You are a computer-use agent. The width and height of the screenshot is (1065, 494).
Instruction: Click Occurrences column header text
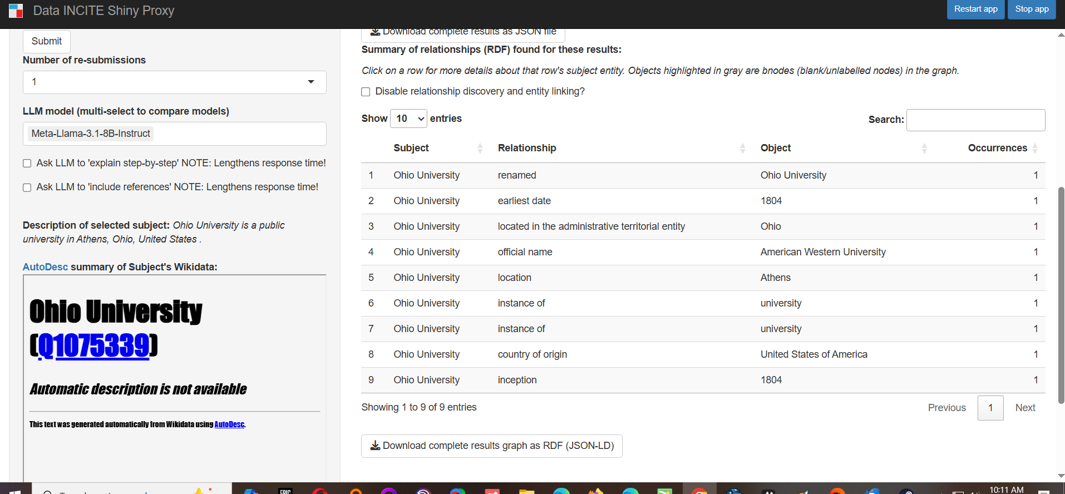click(998, 148)
